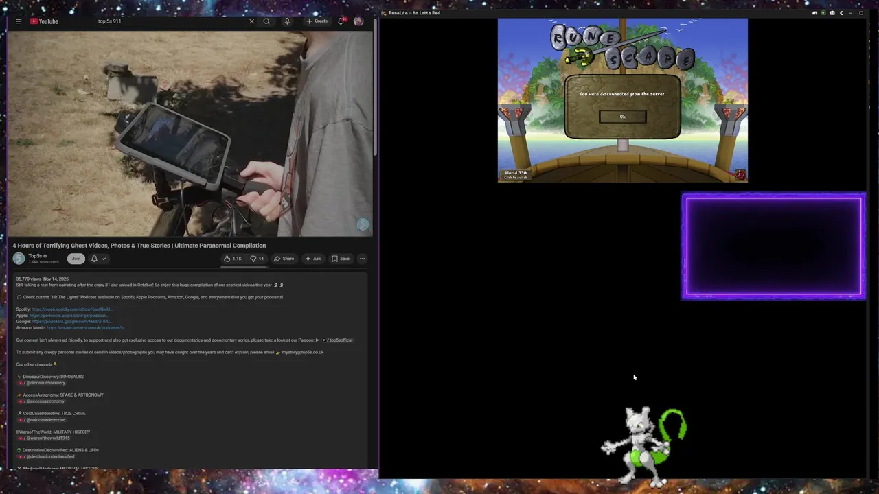The height and width of the screenshot is (494, 879).
Task: Click the mystory@top5s.co.uk email text
Action: pos(303,353)
